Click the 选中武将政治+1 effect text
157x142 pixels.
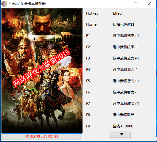(126, 104)
